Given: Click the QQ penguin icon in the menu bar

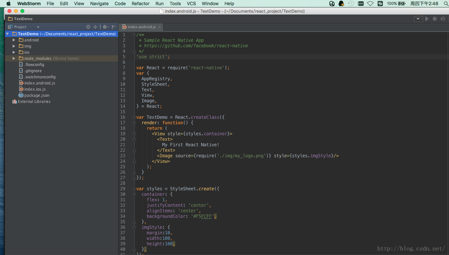Looking at the screenshot, I should [341, 4].
